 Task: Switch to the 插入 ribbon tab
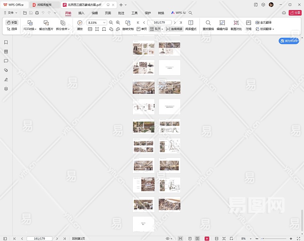click(81, 13)
